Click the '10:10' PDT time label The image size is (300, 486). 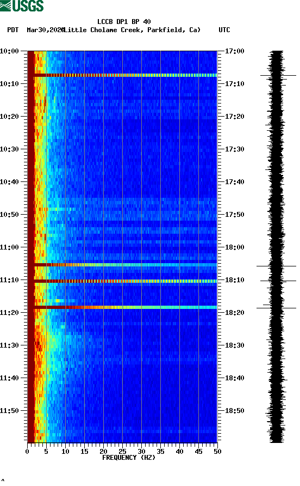coord(9,84)
